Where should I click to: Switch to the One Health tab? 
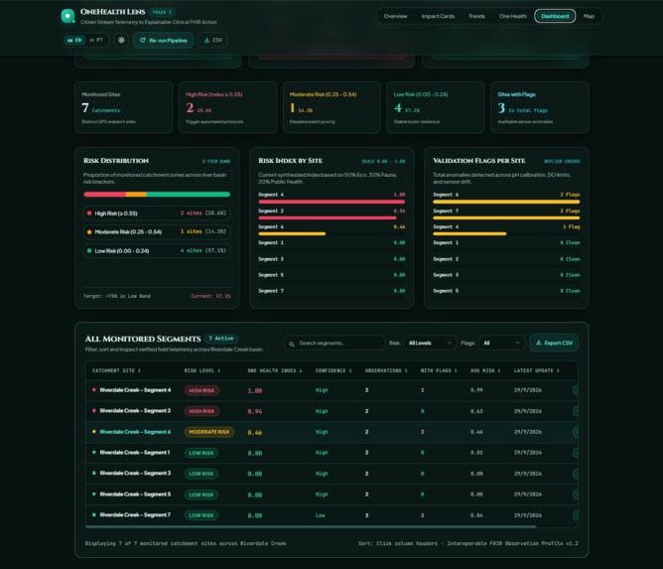point(513,16)
